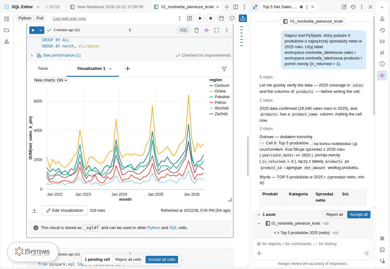390x269 pixels.
Task: Switch to the Table results tab
Action: tap(43, 69)
